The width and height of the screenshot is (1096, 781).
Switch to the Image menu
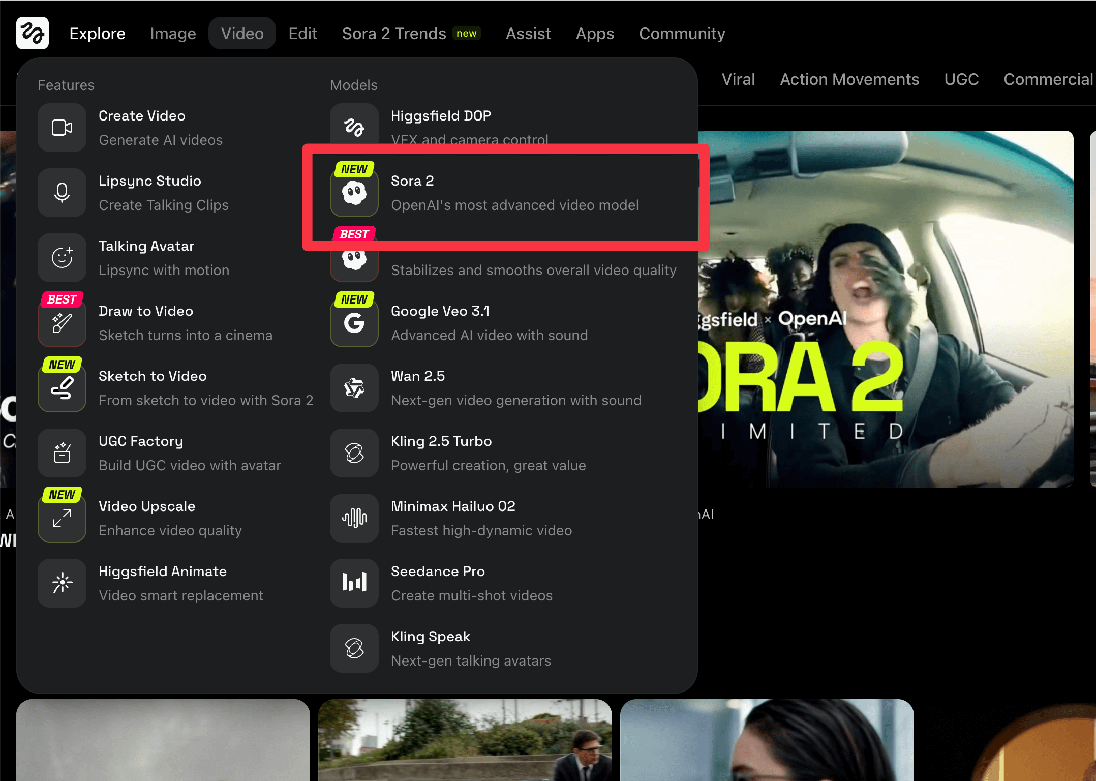(x=173, y=34)
